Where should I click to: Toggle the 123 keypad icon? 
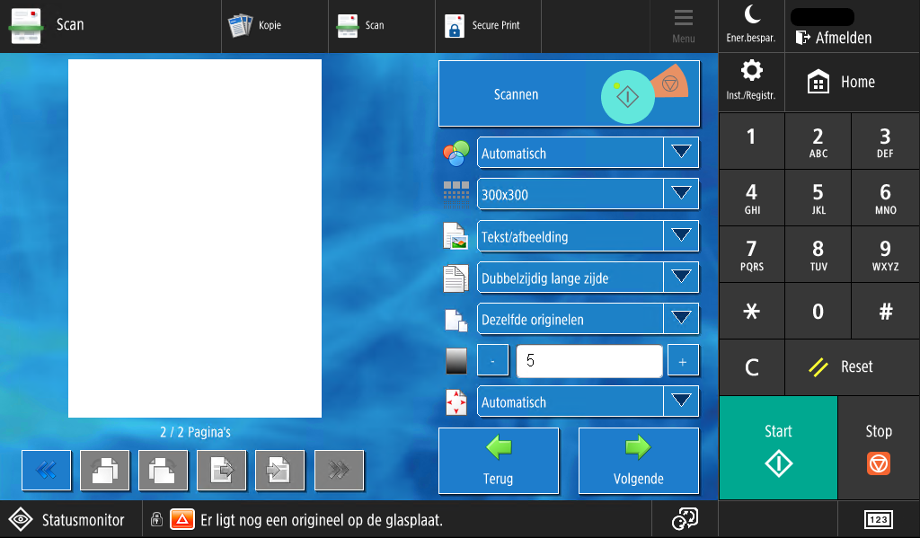[879, 519]
